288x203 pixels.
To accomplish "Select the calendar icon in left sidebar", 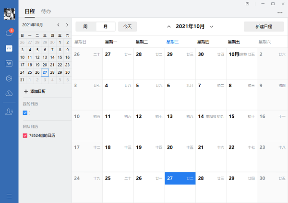I will tap(9, 48).
